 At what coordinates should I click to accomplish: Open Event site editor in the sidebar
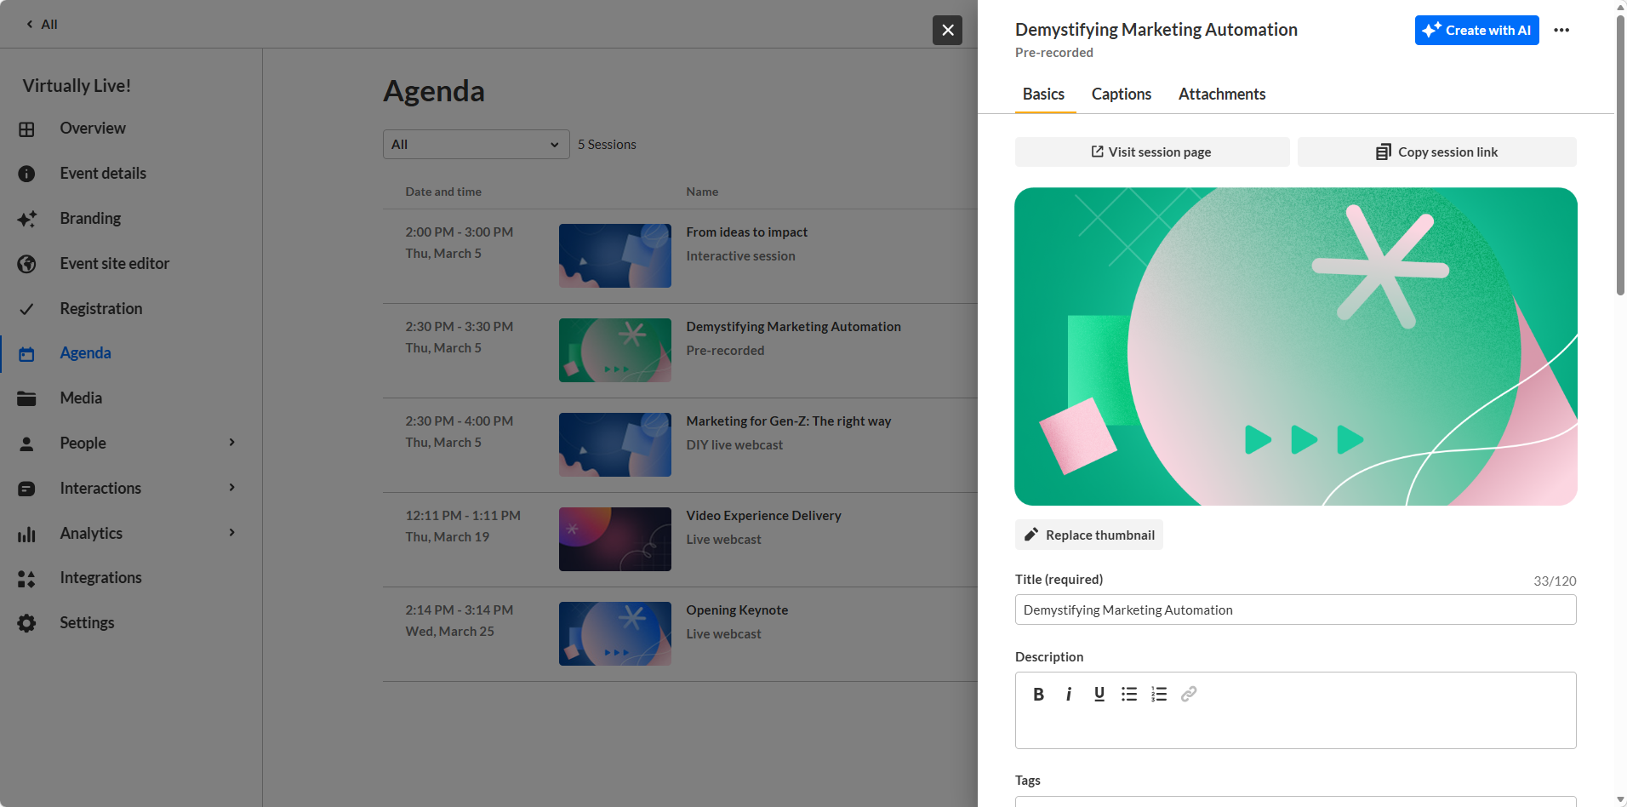pyautogui.click(x=115, y=264)
